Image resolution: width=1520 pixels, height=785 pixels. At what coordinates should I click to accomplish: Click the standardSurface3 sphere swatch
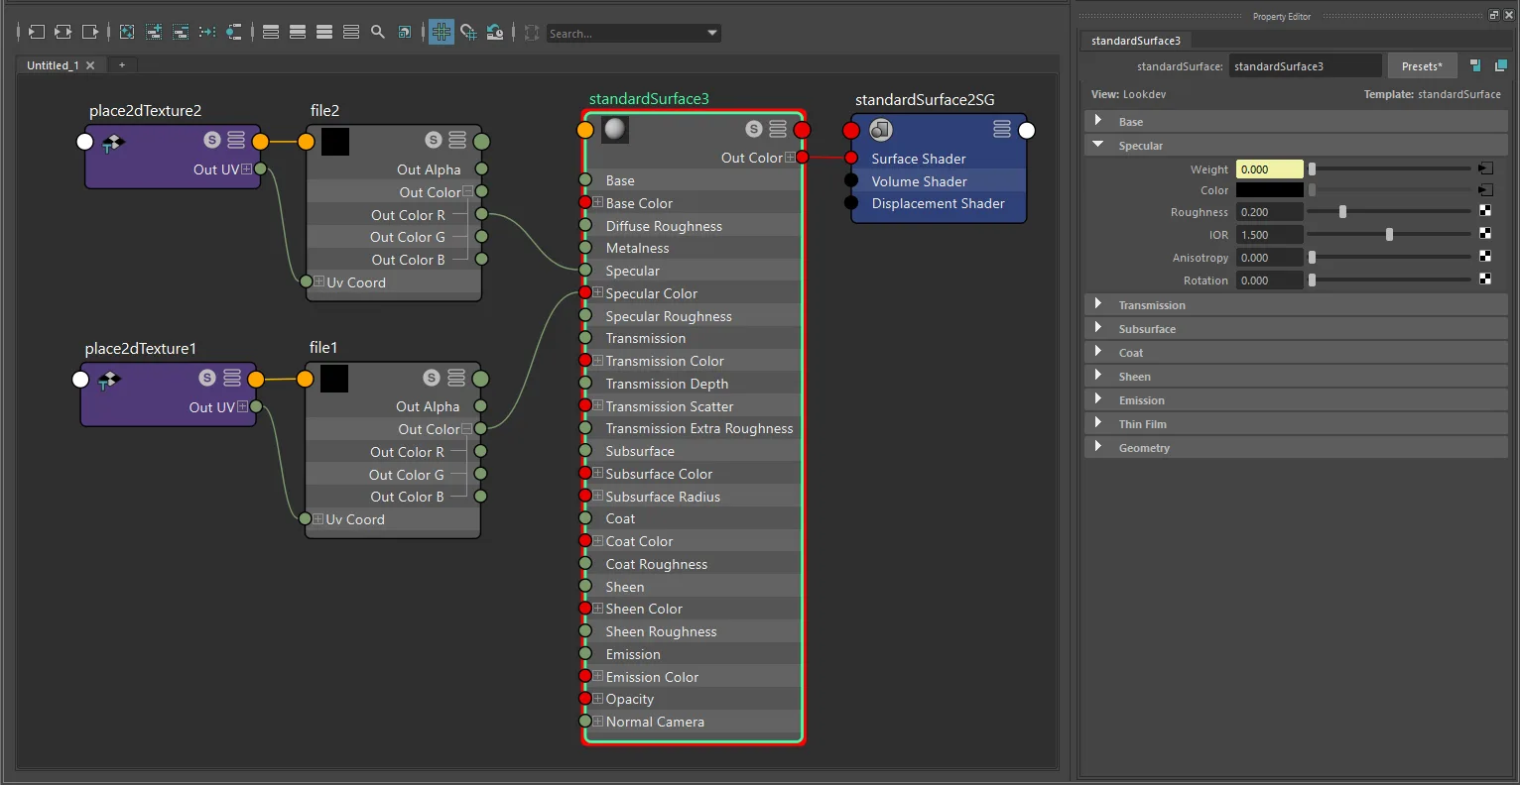(615, 130)
